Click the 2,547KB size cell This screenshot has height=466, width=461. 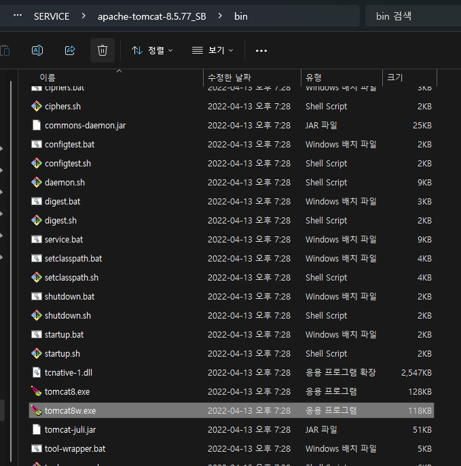(416, 373)
